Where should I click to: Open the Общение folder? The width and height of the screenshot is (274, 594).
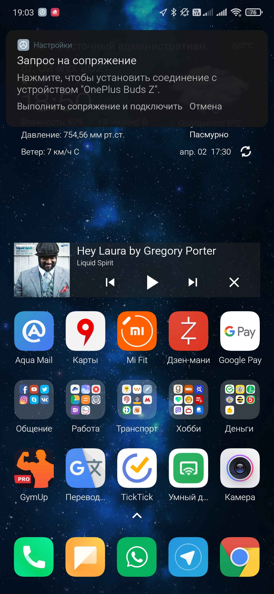(34, 400)
